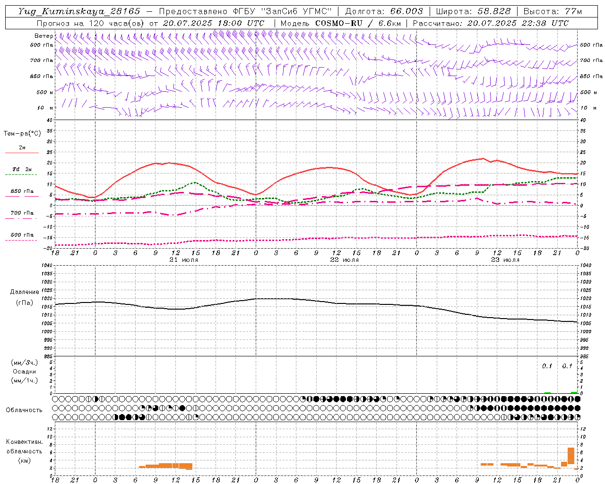Click the Ветер wind panel label

(x=43, y=36)
